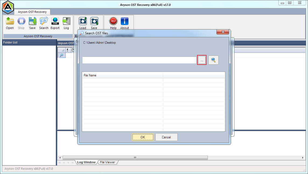Image resolution: width=308 pixels, height=174 pixels.
Task: Click the Aryson logo icon
Action: 8,7
